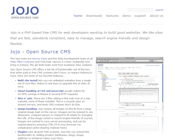
Task: Open the home navigation item
Action: pyautogui.click(x=78, y=16)
